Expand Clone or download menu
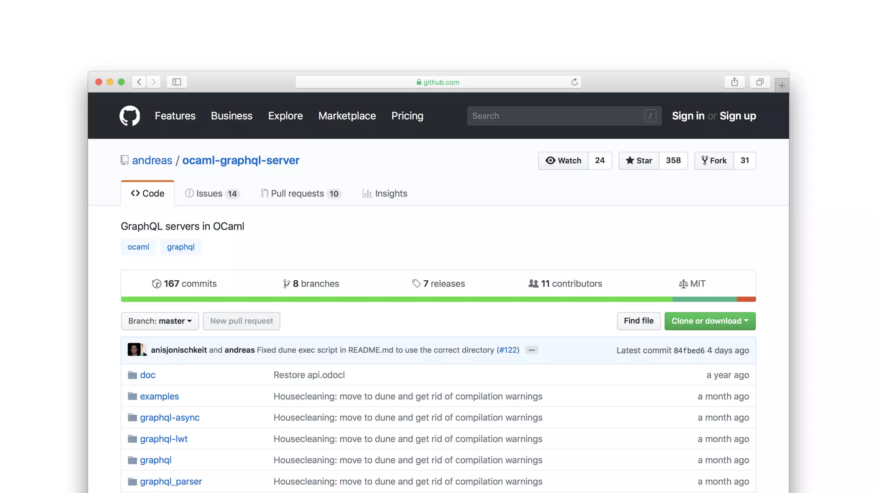This screenshot has height=493, width=877. coord(710,321)
